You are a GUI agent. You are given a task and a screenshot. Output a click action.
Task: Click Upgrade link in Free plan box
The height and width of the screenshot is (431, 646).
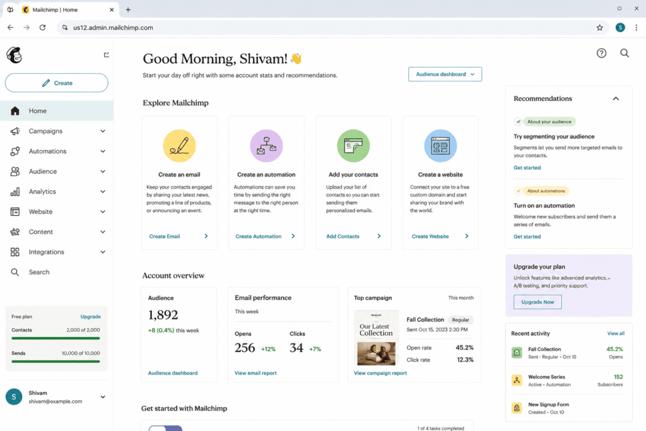point(90,316)
